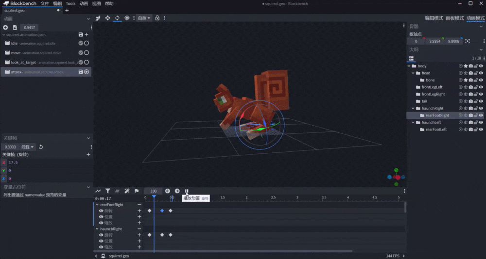Collapse the haunchLeft group in outliner
Viewport: 486px width, 259px height.
(413, 123)
